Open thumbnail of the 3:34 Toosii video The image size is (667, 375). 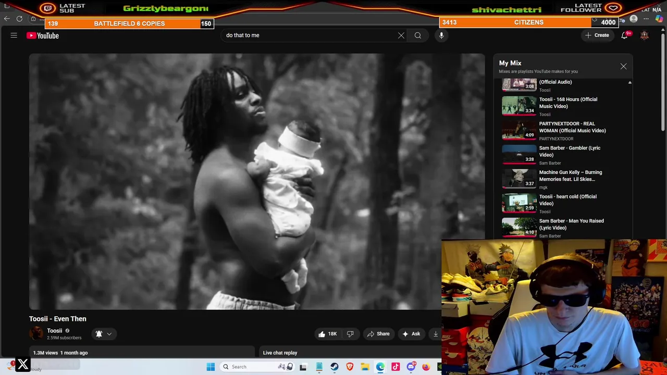click(519, 106)
